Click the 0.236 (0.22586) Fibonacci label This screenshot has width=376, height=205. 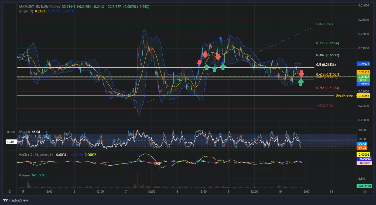click(327, 43)
